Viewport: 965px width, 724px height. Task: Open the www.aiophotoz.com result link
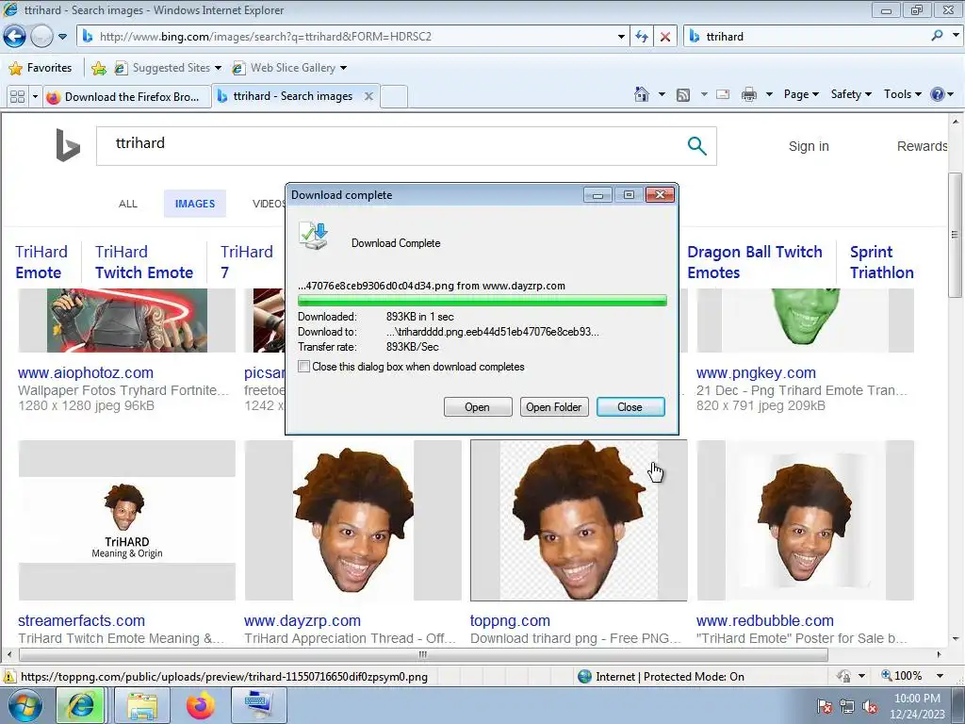click(x=86, y=372)
